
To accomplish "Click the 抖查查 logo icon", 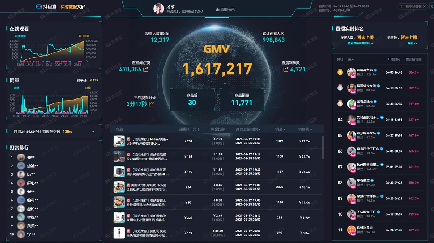I will click(39, 7).
